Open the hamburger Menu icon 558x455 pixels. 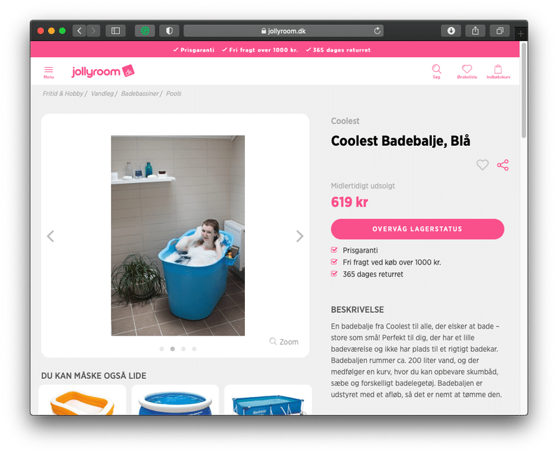pyautogui.click(x=48, y=72)
